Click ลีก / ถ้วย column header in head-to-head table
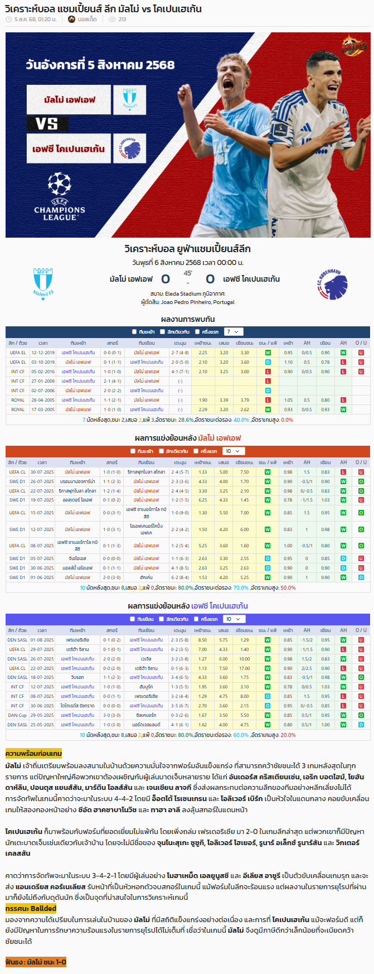This screenshot has width=374, height=974. point(18,343)
